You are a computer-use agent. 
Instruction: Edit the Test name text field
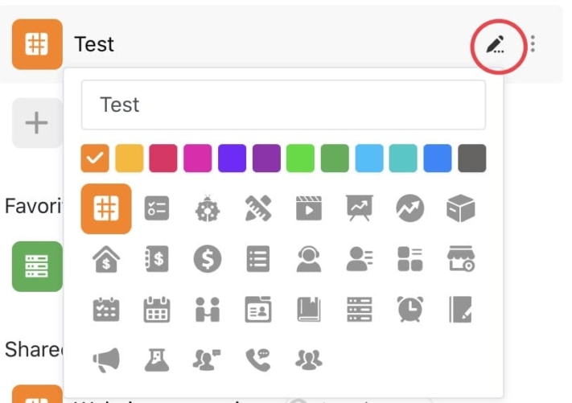283,105
